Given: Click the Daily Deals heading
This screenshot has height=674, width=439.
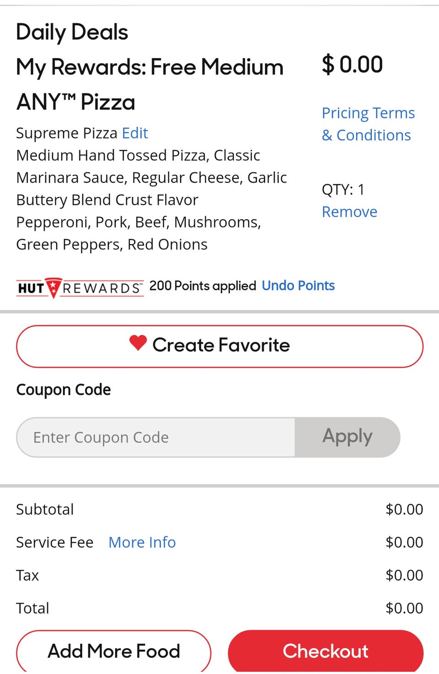Looking at the screenshot, I should tap(72, 32).
